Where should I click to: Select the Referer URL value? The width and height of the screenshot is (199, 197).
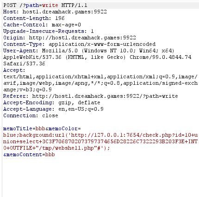[x=105, y=96]
